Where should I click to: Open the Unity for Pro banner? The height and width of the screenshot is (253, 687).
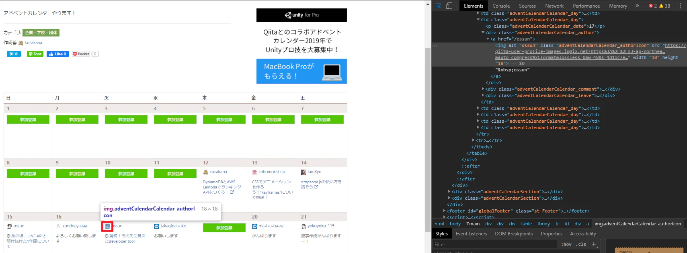[x=301, y=15]
